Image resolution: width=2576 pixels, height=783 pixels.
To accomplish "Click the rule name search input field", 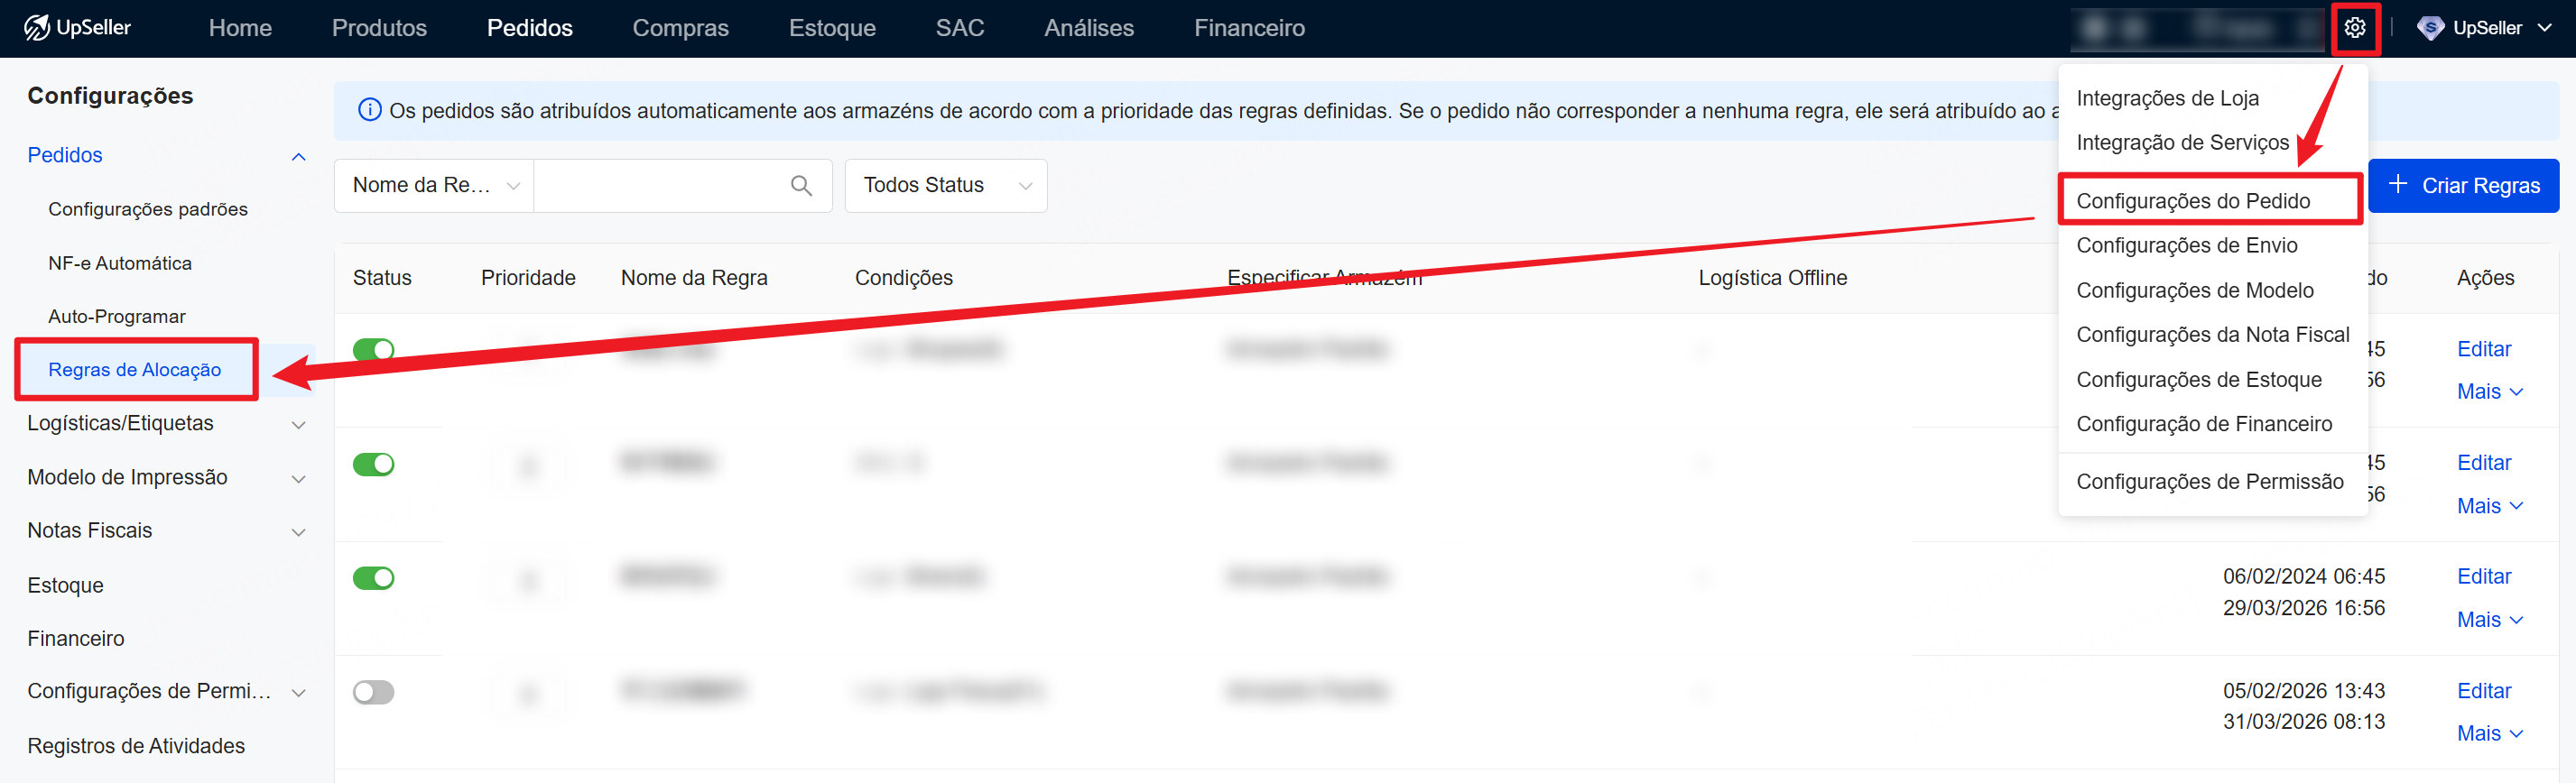I will [x=660, y=186].
